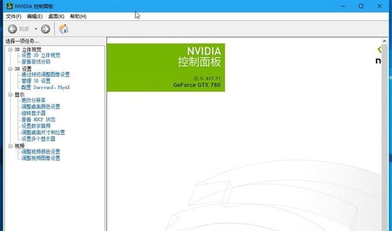This screenshot has height=231, width=392.
Task: Open 管理 3D 设置 link
Action: click(36, 81)
